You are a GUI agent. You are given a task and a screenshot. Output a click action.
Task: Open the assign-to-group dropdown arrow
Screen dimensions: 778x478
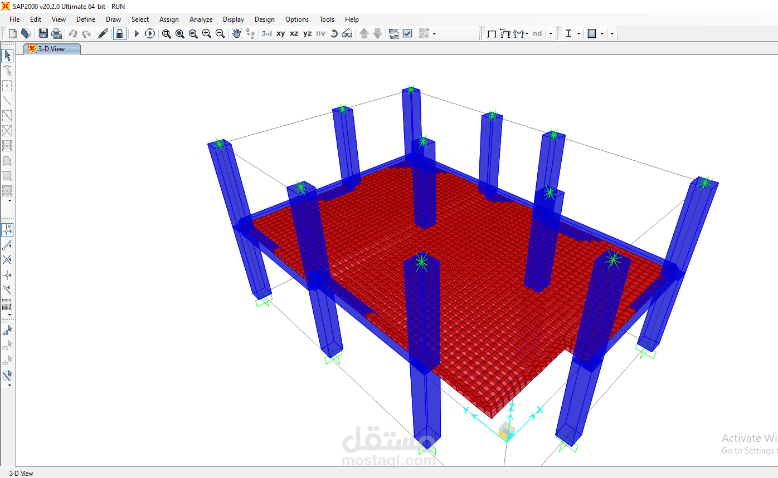click(x=434, y=33)
